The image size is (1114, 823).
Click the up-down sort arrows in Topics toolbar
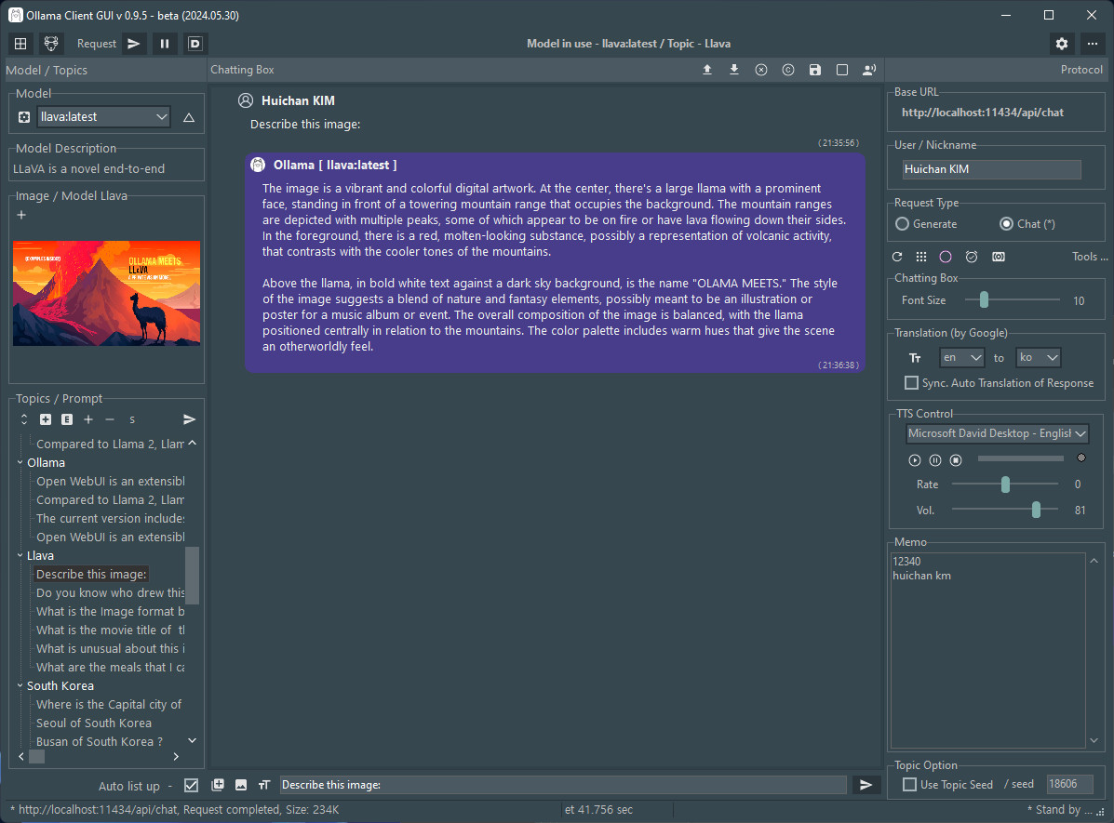point(23,419)
